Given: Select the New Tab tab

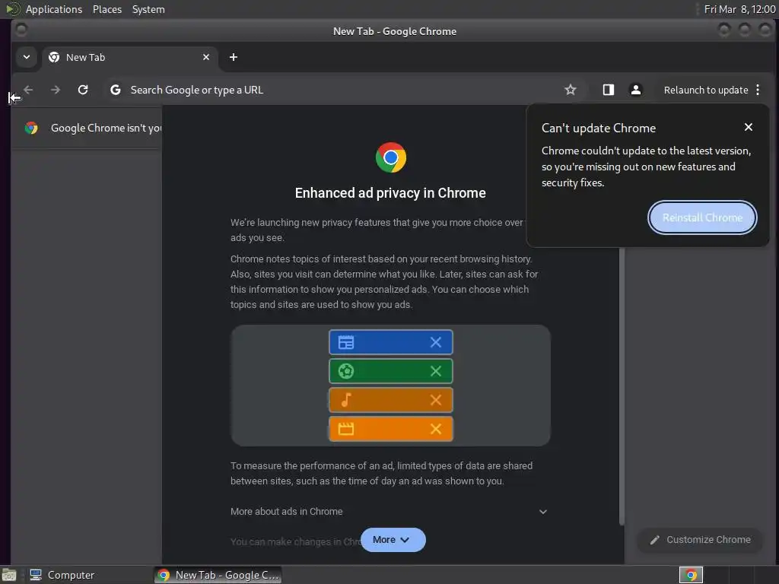Looking at the screenshot, I should coord(129,57).
